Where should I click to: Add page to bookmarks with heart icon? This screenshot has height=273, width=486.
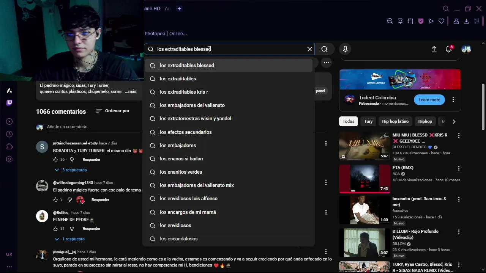coord(441,21)
